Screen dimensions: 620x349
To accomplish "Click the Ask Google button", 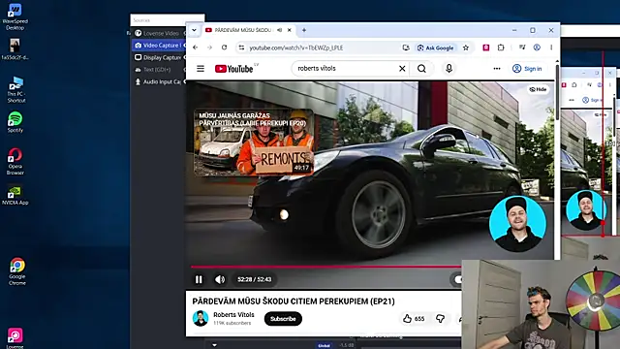I will click(x=436, y=48).
